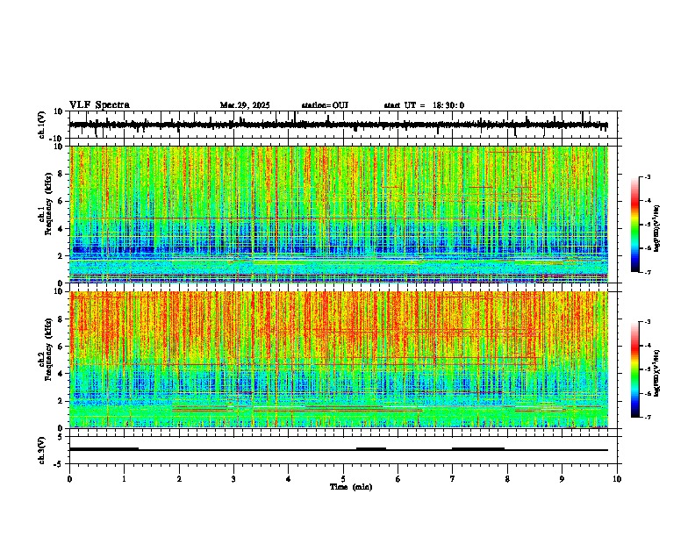Click the "ch.3(V)" axis label

(x=42, y=450)
